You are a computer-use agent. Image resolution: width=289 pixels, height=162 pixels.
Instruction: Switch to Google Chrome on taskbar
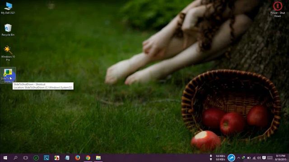tap(88, 158)
